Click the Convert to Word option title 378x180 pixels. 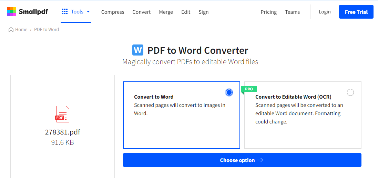154,97
